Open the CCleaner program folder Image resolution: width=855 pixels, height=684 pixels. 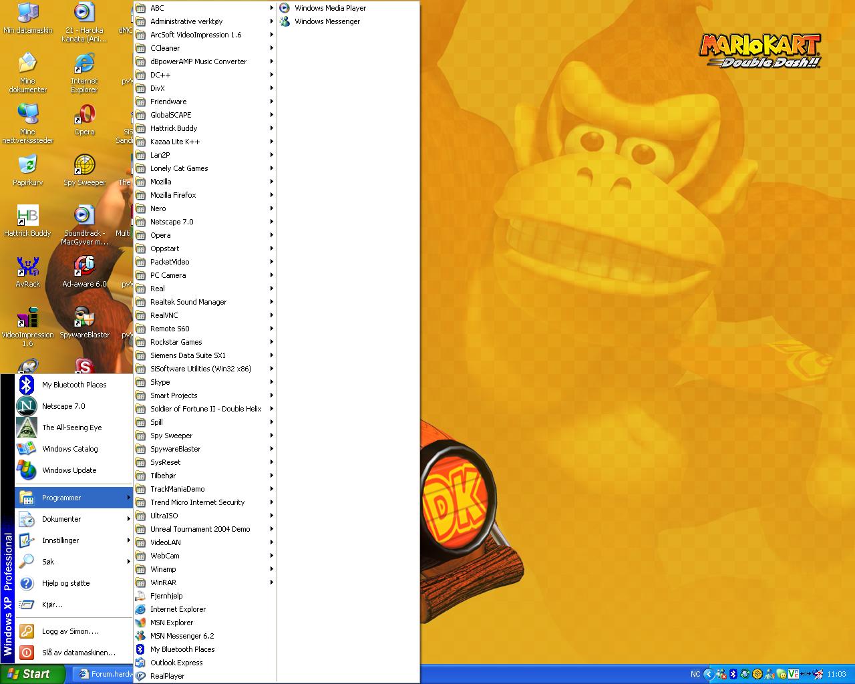[x=205, y=48]
